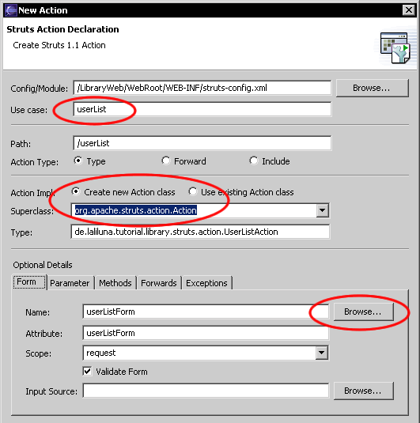Open the Methods tab
The height and width of the screenshot is (423, 420).
point(115,283)
